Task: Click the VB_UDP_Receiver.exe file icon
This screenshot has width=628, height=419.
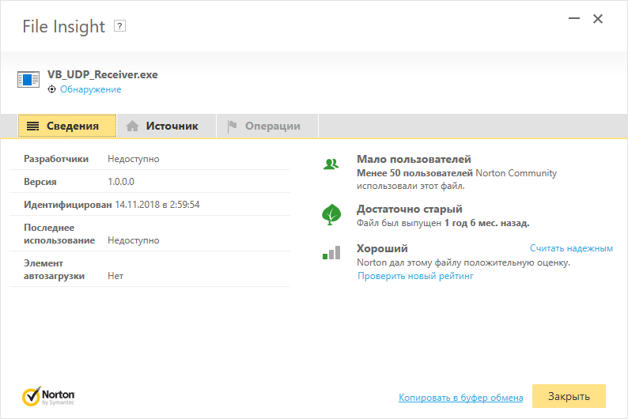Action: [x=28, y=80]
